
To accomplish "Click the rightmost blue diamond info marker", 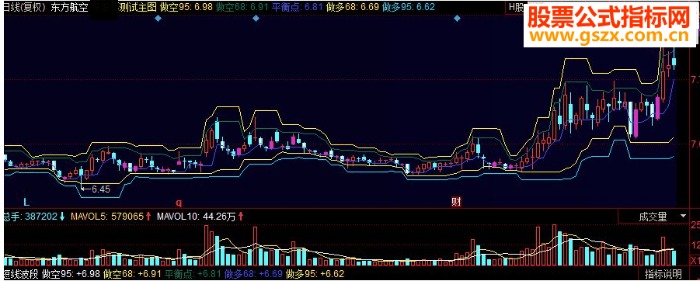I will (457, 19).
